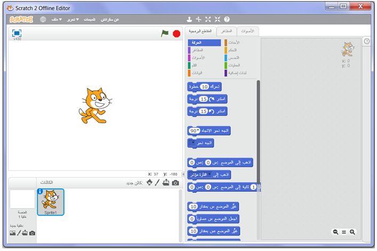The width and height of the screenshot is (377, 251).
Task: Switch to the Sounds tab
Action: 247,31
